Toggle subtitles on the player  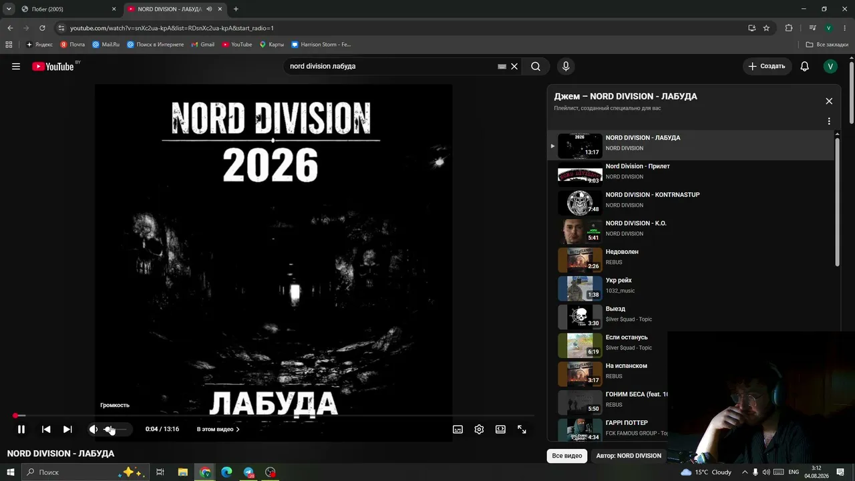[458, 430]
